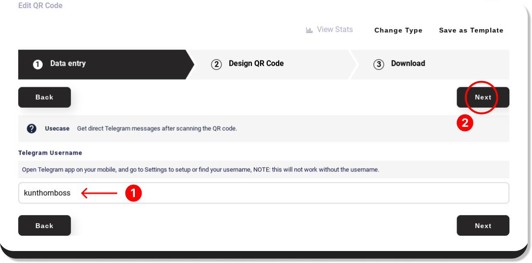Focus the Telegram Username input field
The image size is (532, 263).
(x=288, y=193)
